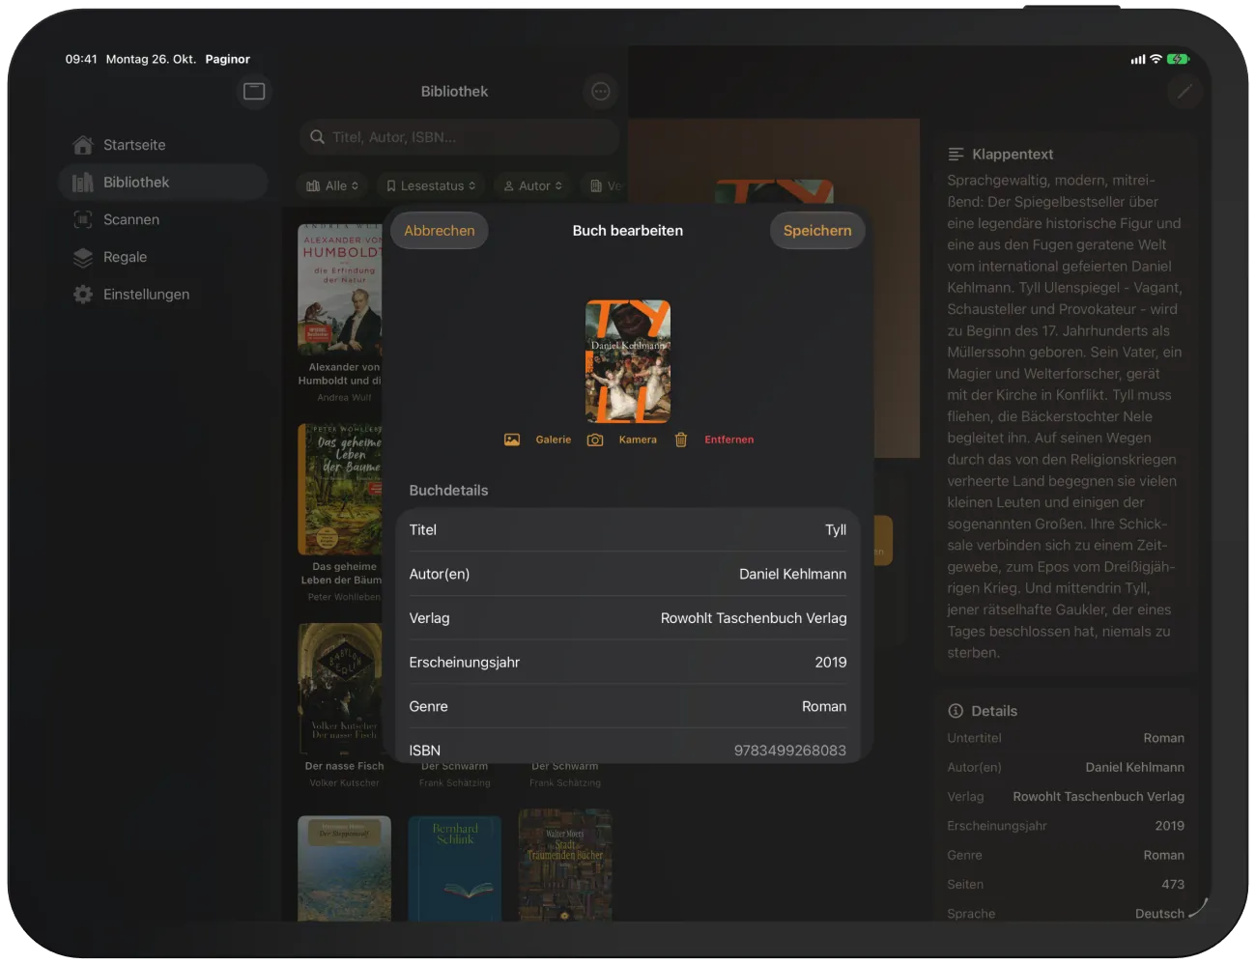1256x964 pixels.
Task: Click the Wi-Fi status icon
Action: (1156, 59)
